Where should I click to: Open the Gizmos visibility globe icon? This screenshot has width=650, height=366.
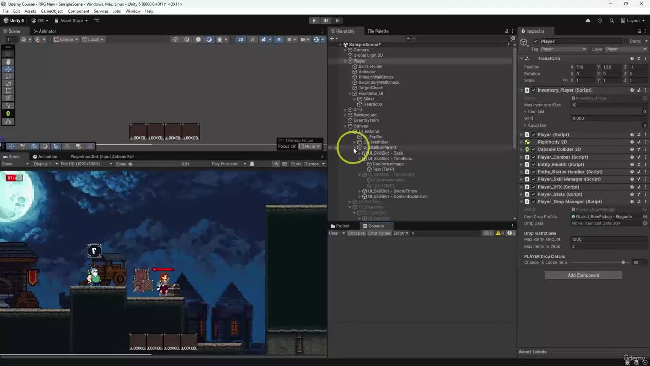tap(316, 39)
